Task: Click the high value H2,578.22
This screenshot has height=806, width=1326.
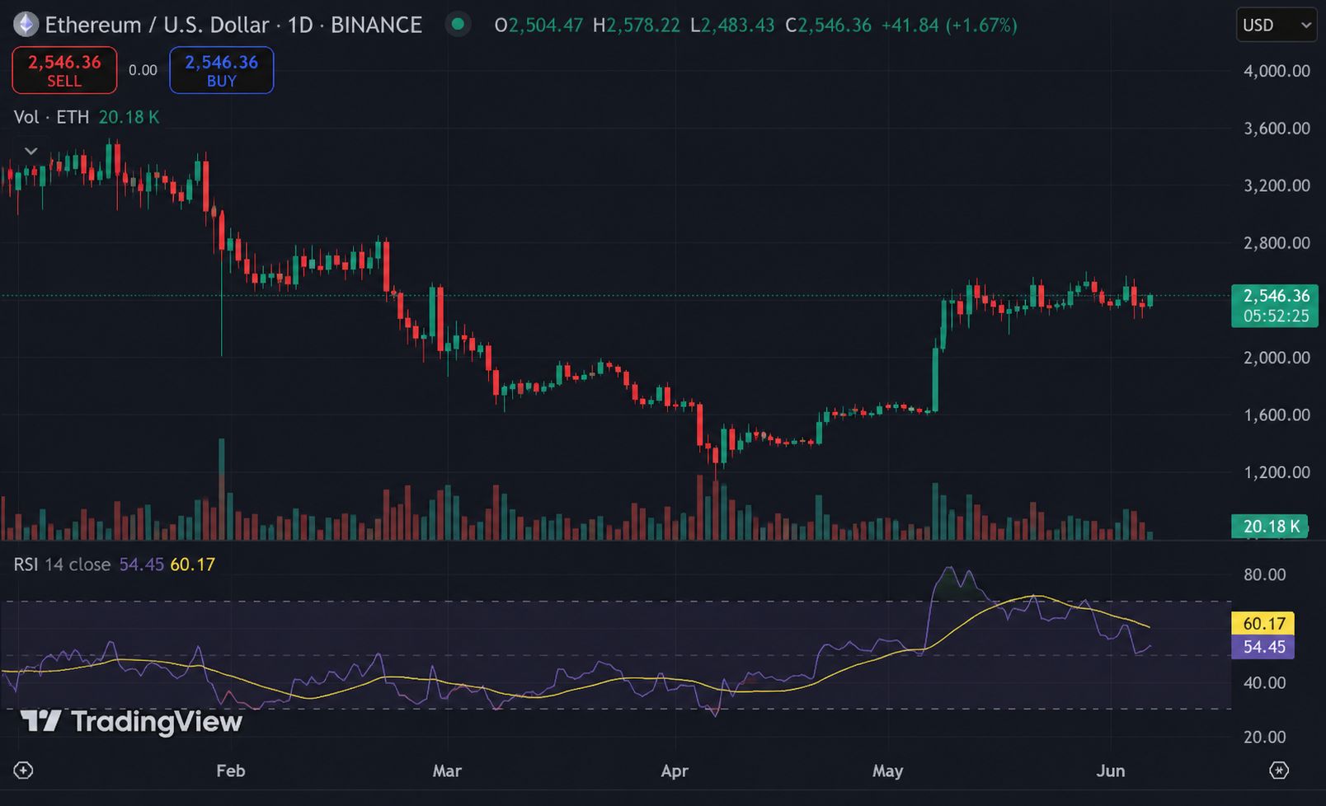Action: pyautogui.click(x=637, y=26)
